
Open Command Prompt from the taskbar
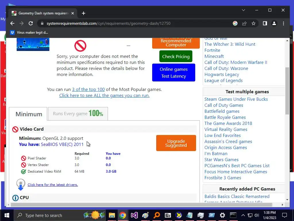point(233,215)
